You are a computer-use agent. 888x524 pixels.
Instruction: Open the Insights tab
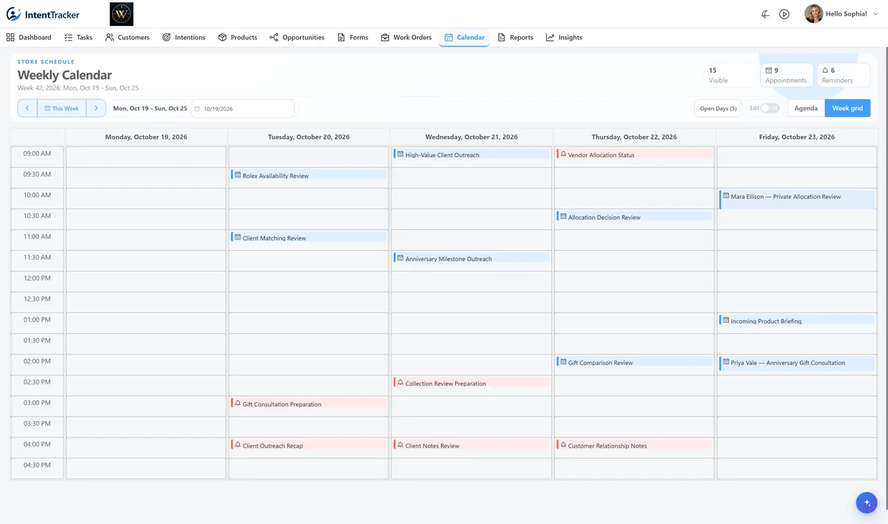[x=564, y=37]
